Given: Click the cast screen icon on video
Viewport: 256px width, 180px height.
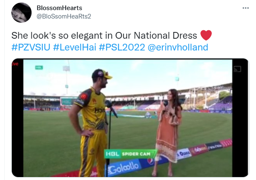Looking at the screenshot, I should point(237,69).
